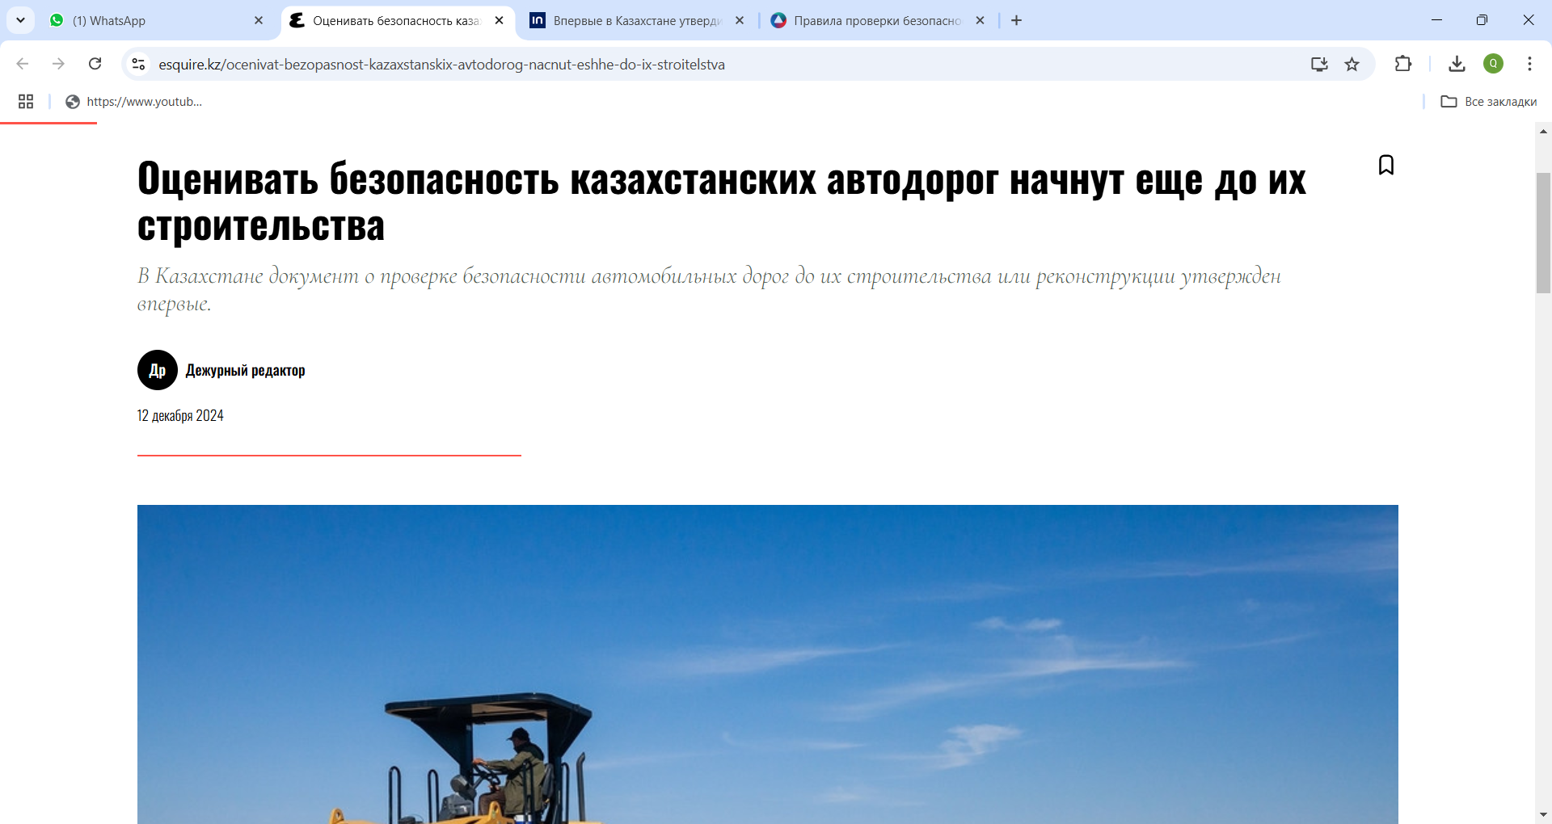Open Chrome downloads icon

coord(1457,64)
